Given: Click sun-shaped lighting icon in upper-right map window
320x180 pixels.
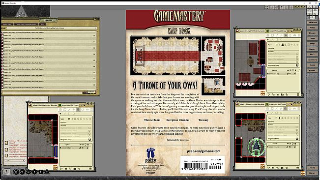Looking at the screenshot, I should point(290,35).
